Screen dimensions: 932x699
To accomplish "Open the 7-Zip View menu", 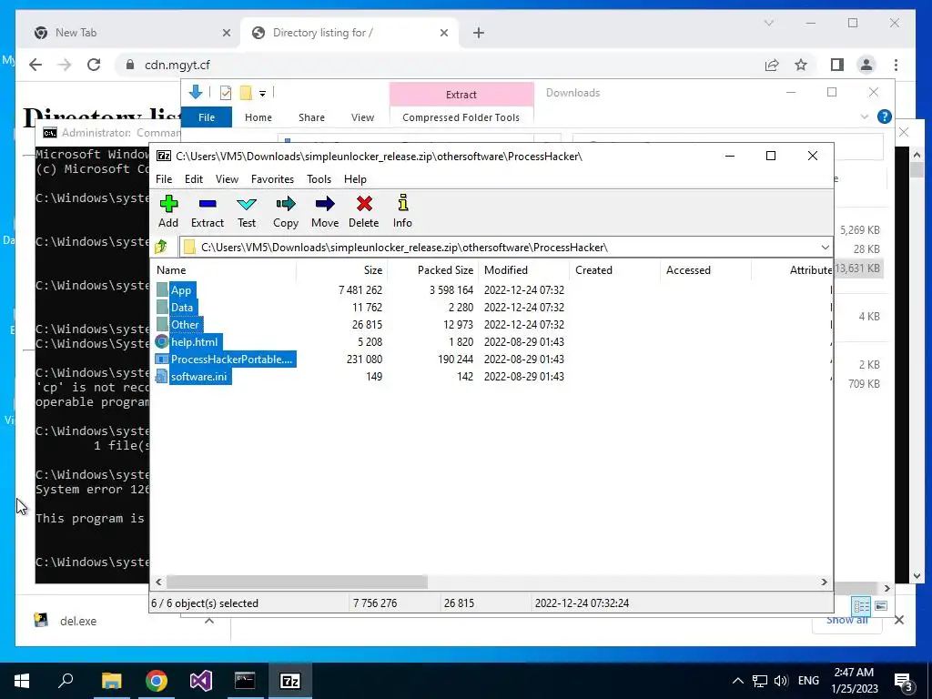I will pyautogui.click(x=227, y=179).
